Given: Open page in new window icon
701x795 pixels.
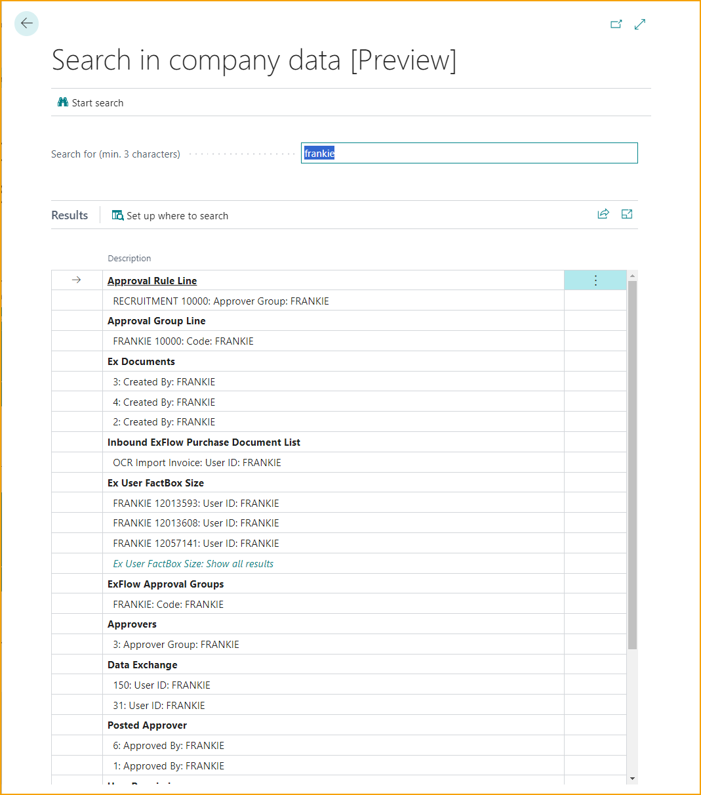Looking at the screenshot, I should click(616, 24).
